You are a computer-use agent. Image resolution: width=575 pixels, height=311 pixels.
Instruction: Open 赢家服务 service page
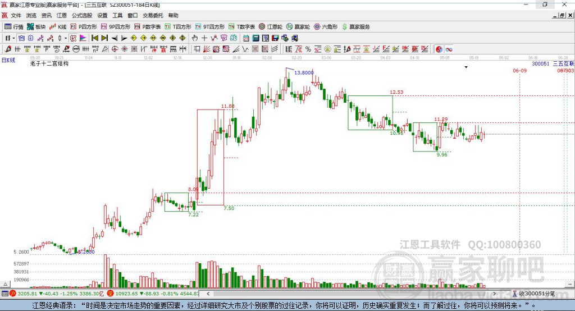click(x=356, y=27)
